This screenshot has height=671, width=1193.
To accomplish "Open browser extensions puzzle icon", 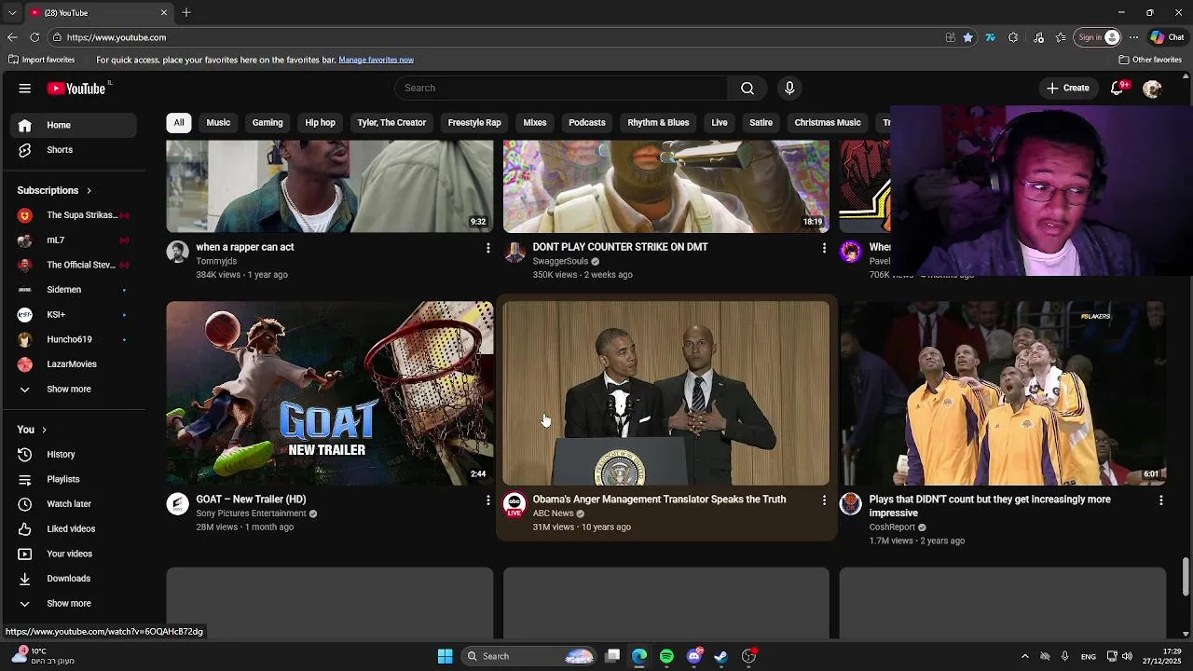I will 1013,37.
